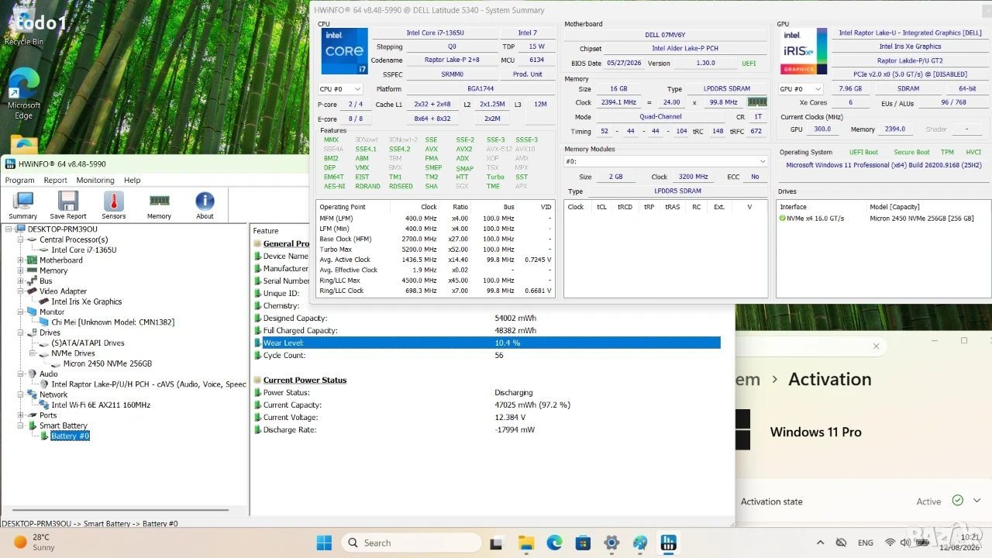Click the Windows 11 Pro edition label
This screenshot has width=992, height=558.
(815, 432)
